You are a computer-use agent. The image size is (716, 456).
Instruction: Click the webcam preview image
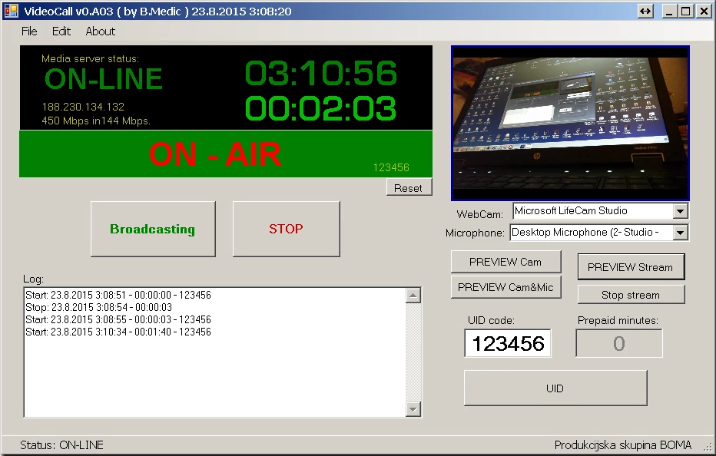570,123
